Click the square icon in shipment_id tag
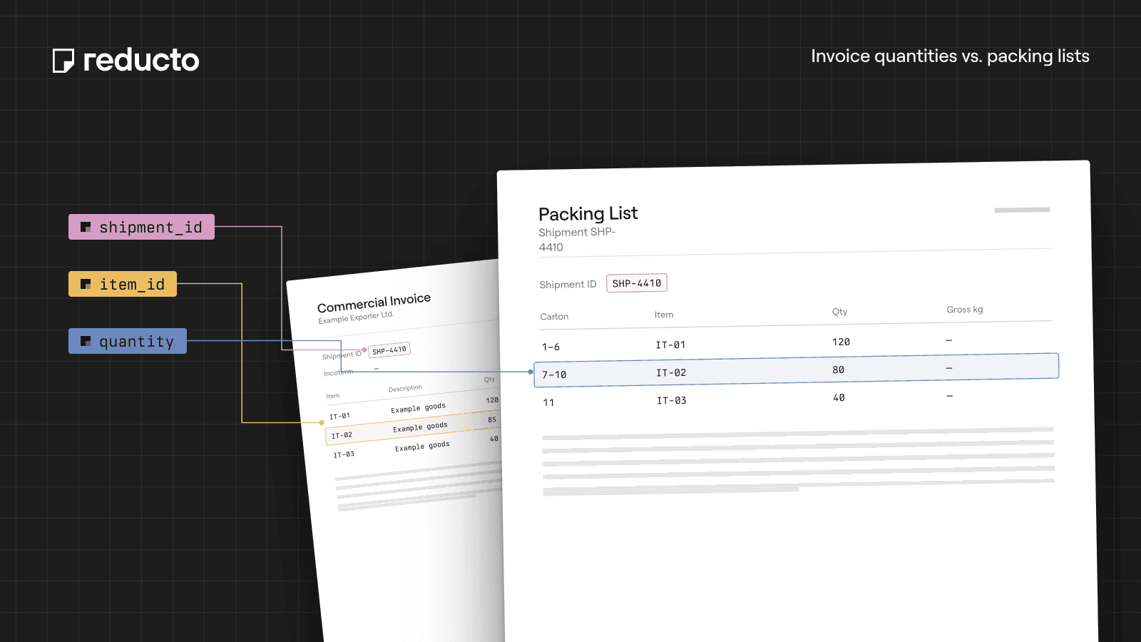1141x642 pixels. click(86, 227)
